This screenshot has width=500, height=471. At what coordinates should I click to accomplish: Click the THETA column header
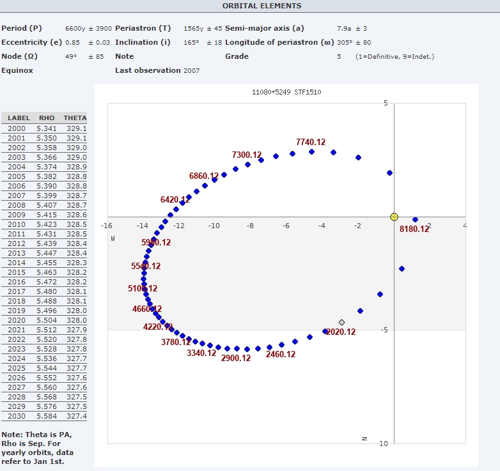point(75,118)
